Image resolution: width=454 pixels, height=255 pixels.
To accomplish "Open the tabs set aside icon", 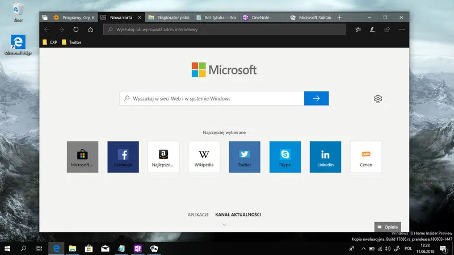I will pos(45,18).
